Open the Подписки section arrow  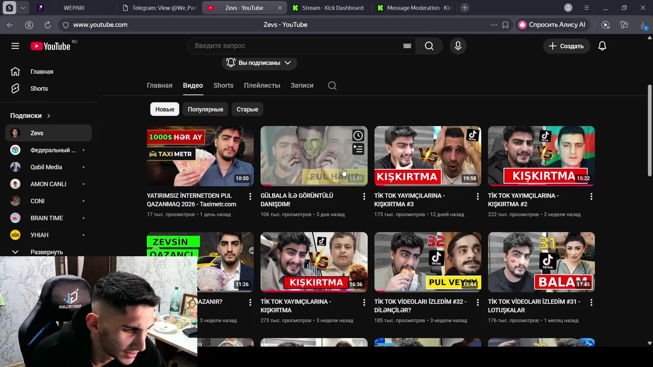[x=49, y=116]
